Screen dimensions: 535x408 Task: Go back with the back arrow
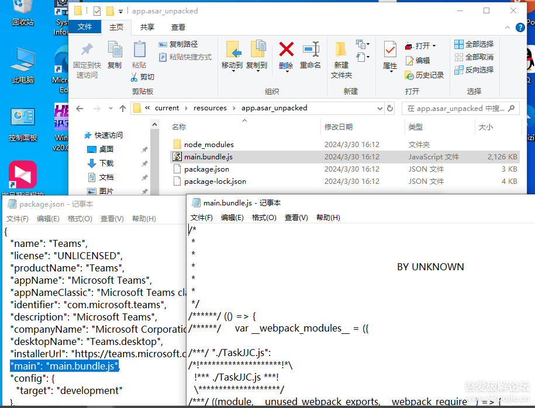click(x=80, y=109)
